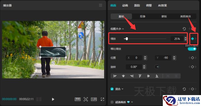Click the 旋转 angle stepper arrows
Image resolution: width=201 pixels, height=106 pixels.
coord(144,67)
